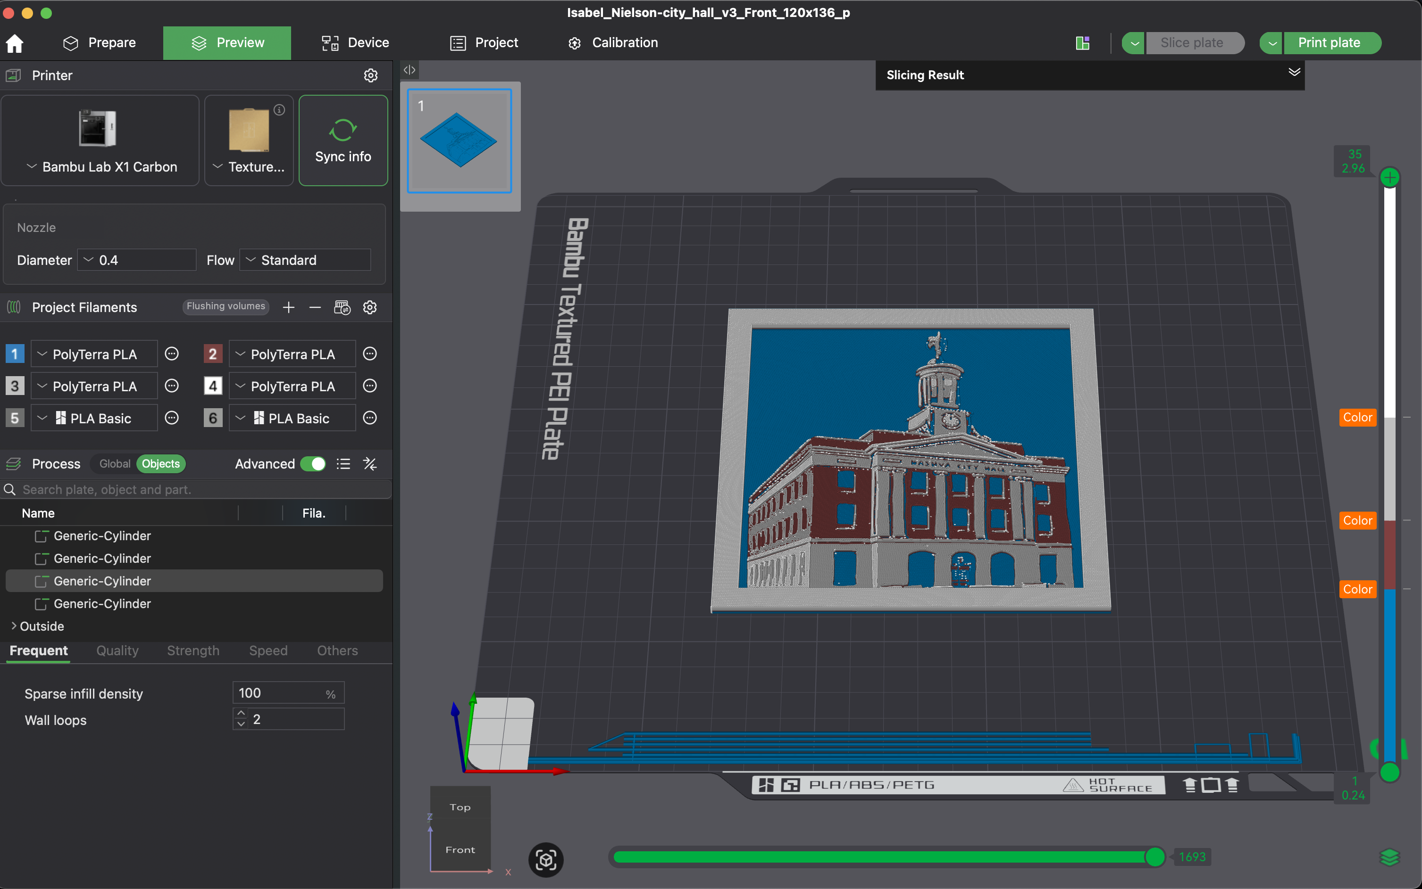1422x889 pixels.
Task: Click the vertical layer slider top handle
Action: [1389, 177]
